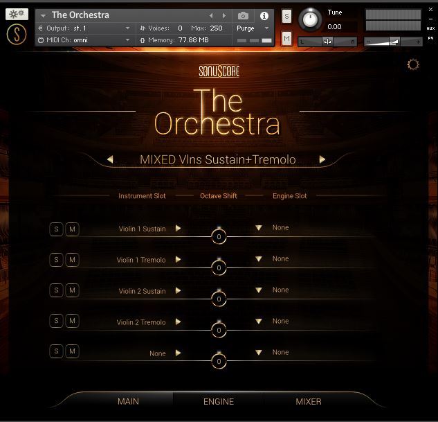Open engine slot dropdown for Violin 2 Tremolo

click(259, 322)
